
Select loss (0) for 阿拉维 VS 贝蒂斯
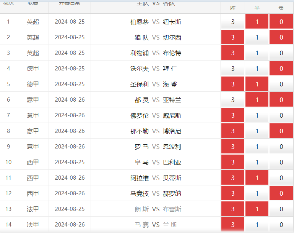(281, 177)
